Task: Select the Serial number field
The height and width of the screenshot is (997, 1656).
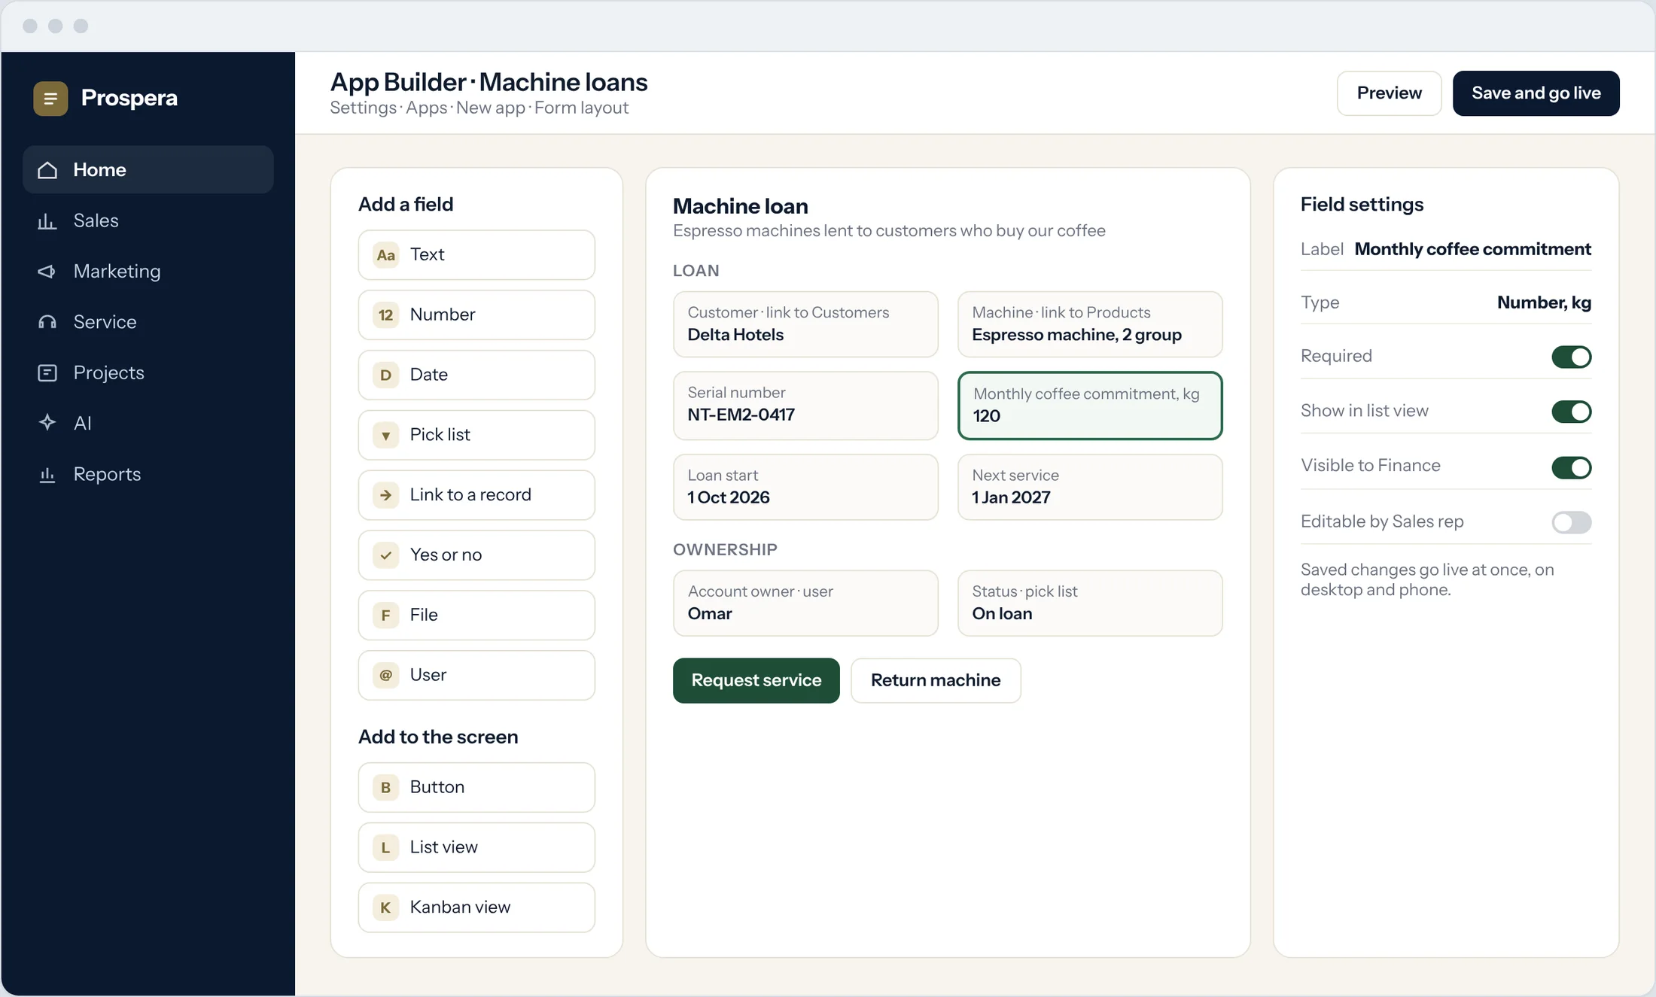Action: pyautogui.click(x=805, y=406)
